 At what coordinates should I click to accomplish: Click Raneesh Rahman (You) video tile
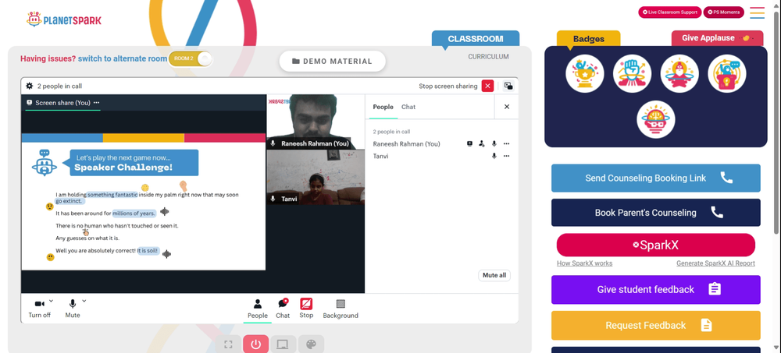[x=316, y=122]
